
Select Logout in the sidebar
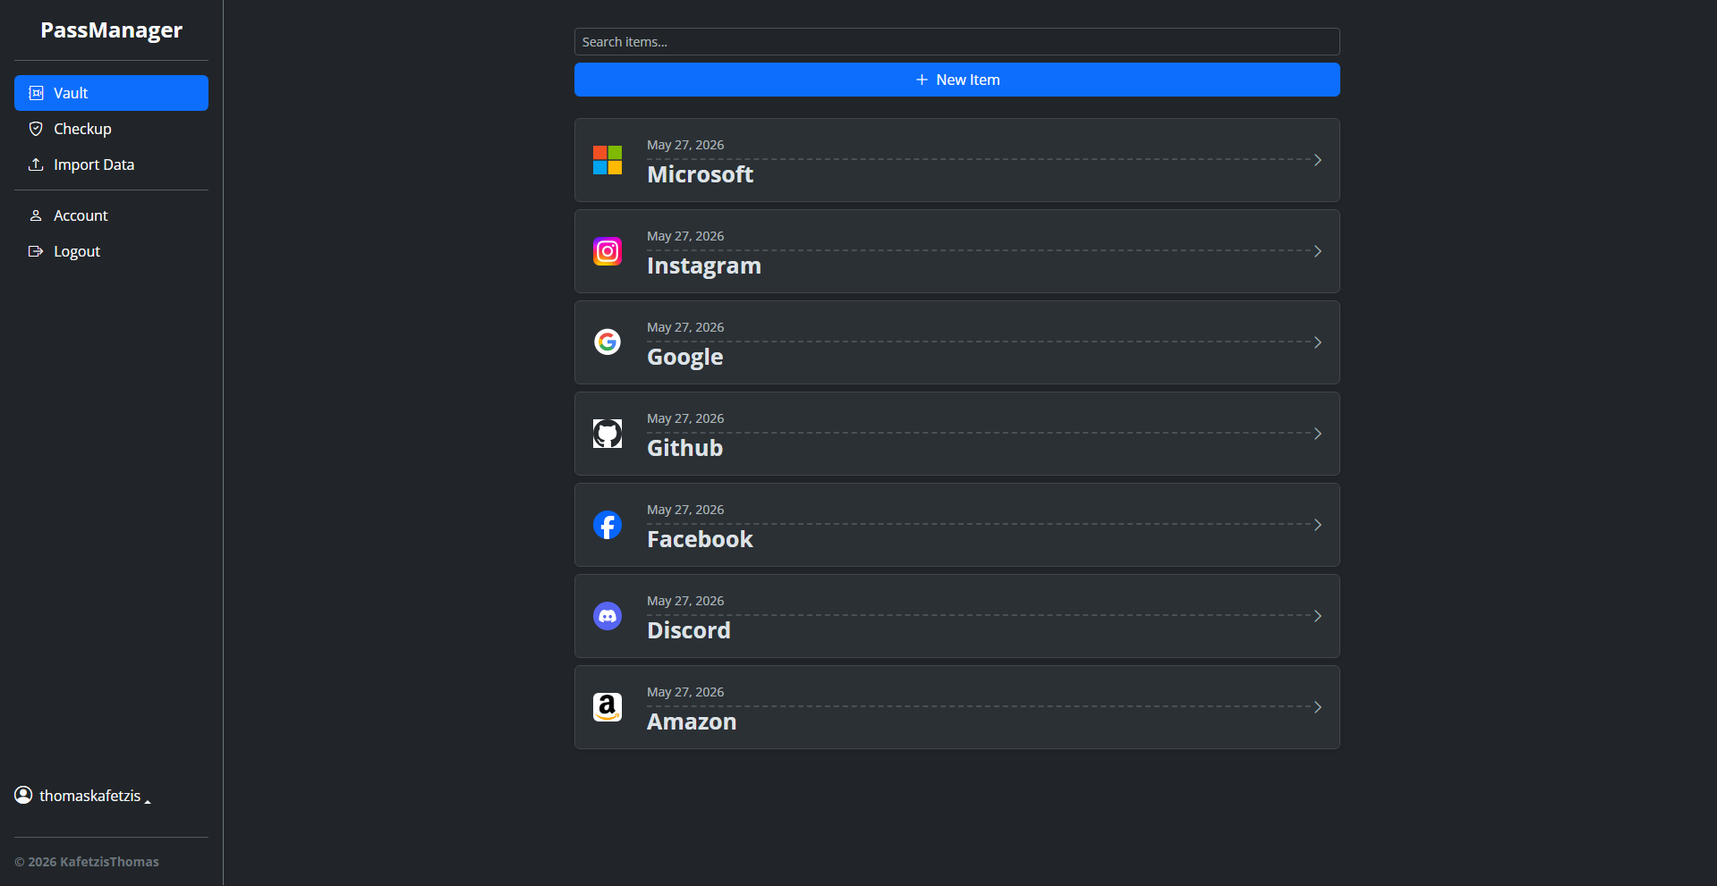point(111,251)
